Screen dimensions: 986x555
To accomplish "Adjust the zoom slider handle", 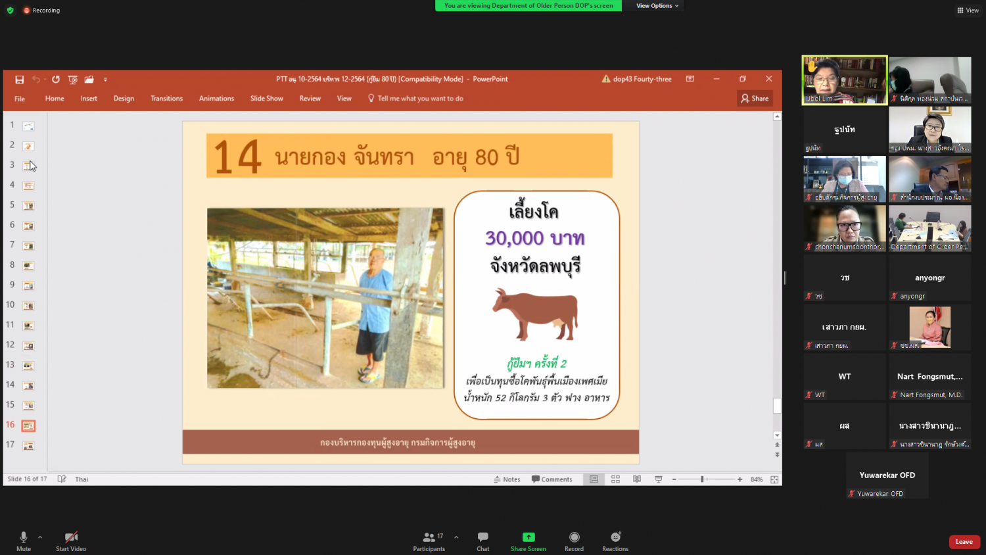I will coord(702,479).
